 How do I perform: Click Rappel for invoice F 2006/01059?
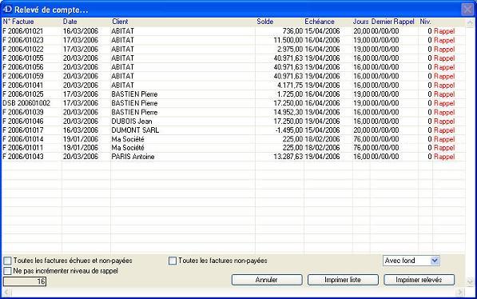click(444, 76)
